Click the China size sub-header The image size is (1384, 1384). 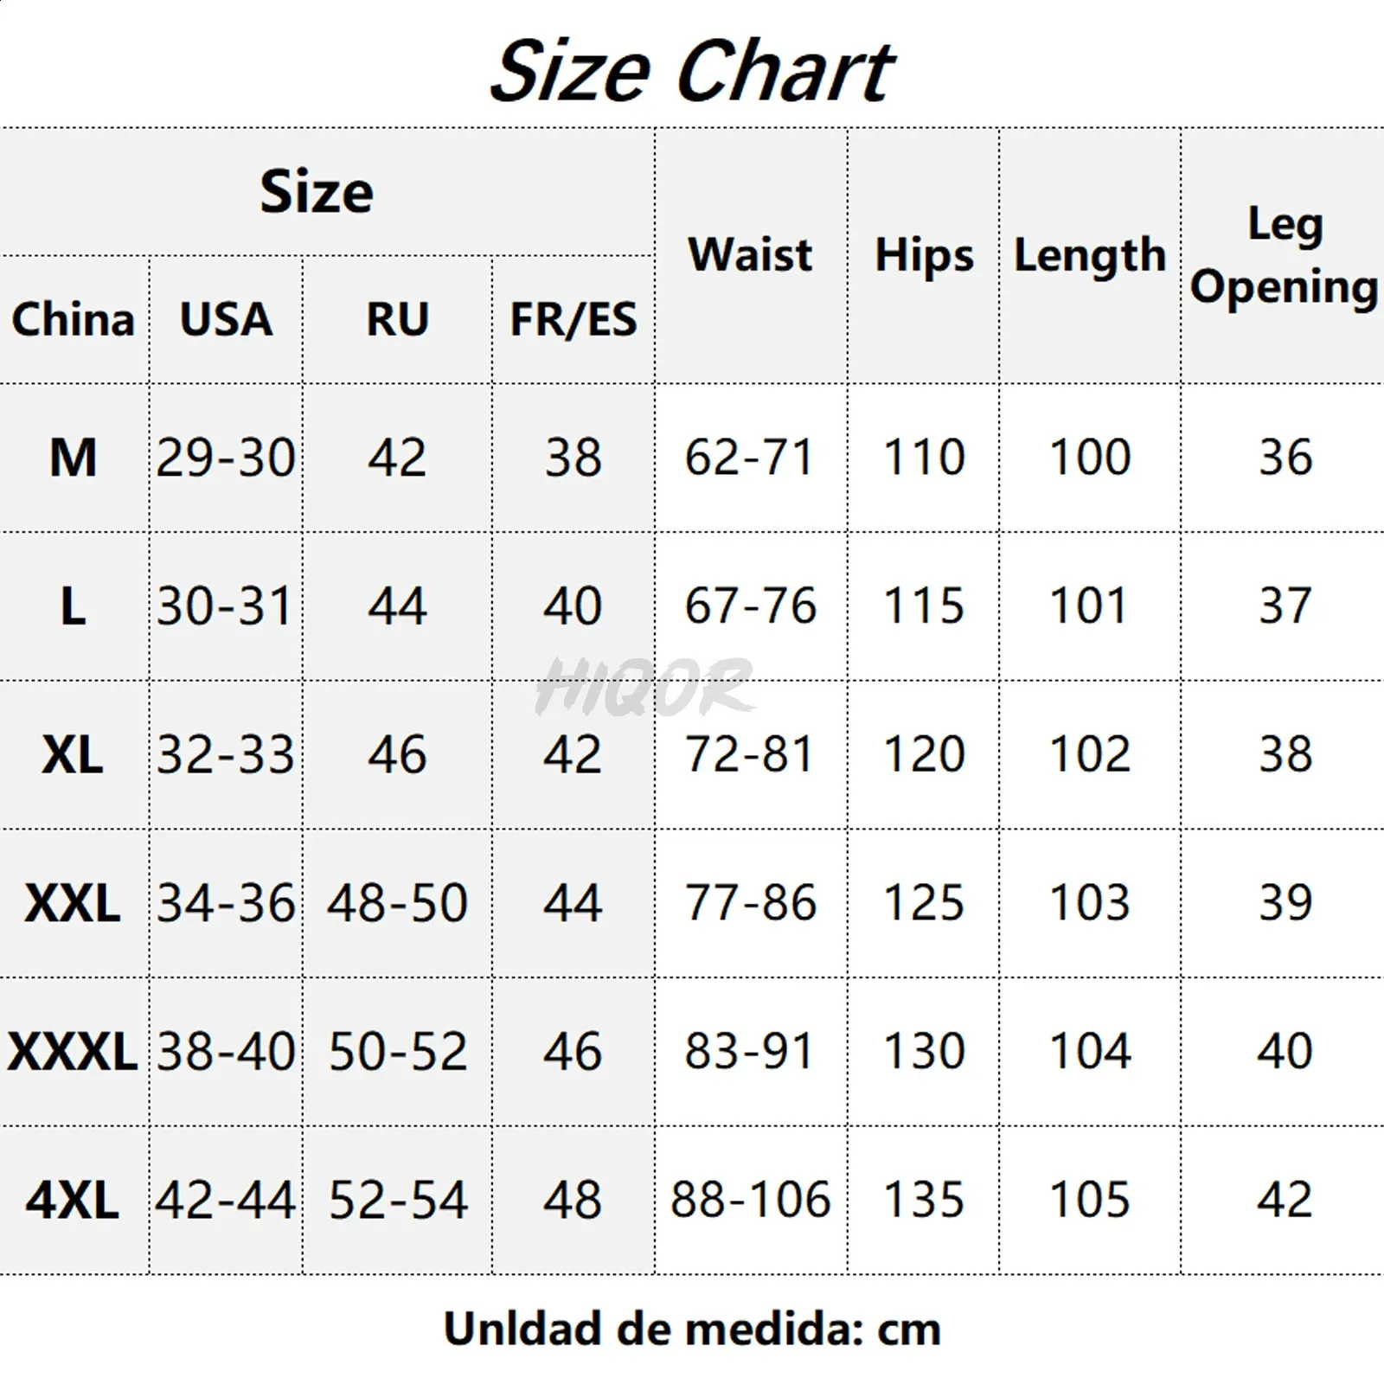tap(74, 319)
